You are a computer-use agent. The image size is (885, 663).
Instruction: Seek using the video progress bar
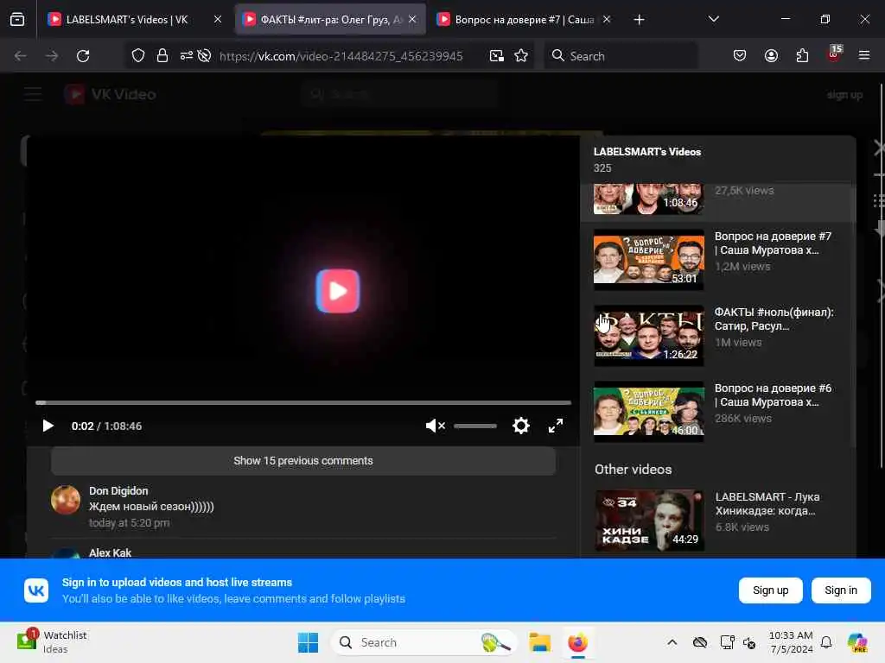[x=303, y=402]
